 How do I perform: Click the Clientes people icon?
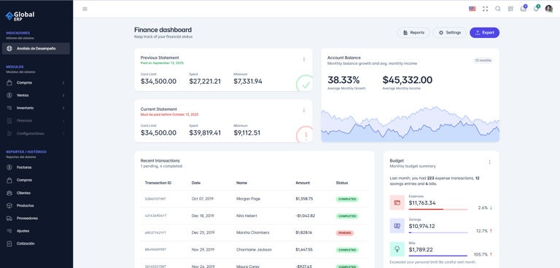pyautogui.click(x=9, y=193)
